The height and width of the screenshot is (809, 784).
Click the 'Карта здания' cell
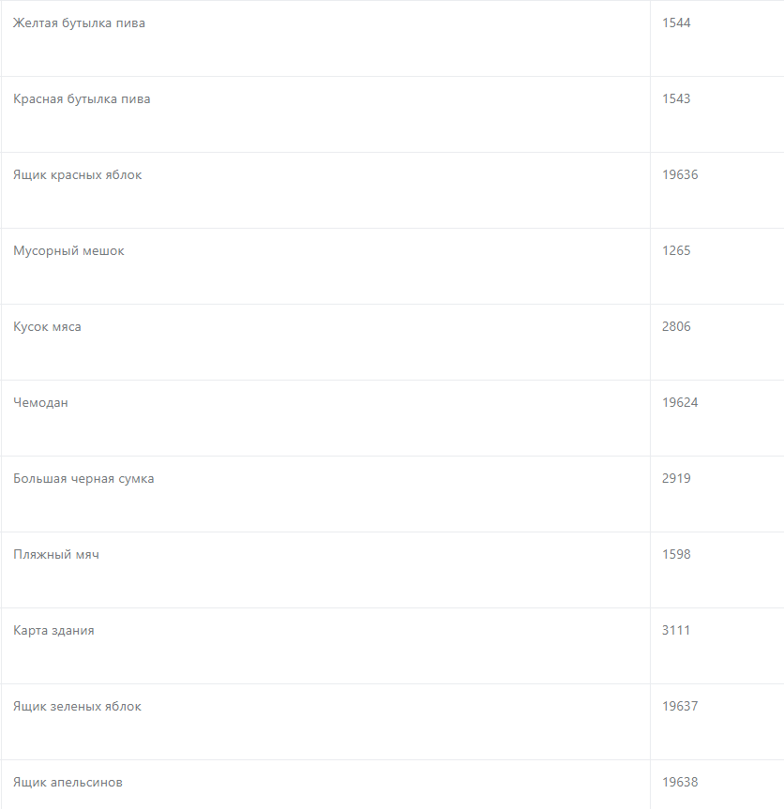point(53,631)
